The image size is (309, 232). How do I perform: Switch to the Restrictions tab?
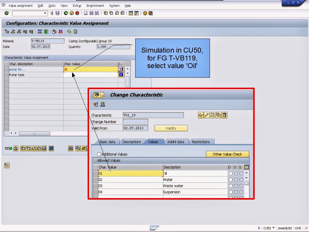pos(201,142)
